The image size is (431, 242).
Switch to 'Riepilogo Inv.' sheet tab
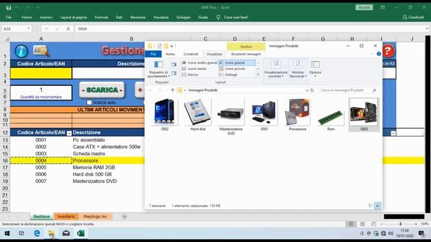pyautogui.click(x=96, y=216)
